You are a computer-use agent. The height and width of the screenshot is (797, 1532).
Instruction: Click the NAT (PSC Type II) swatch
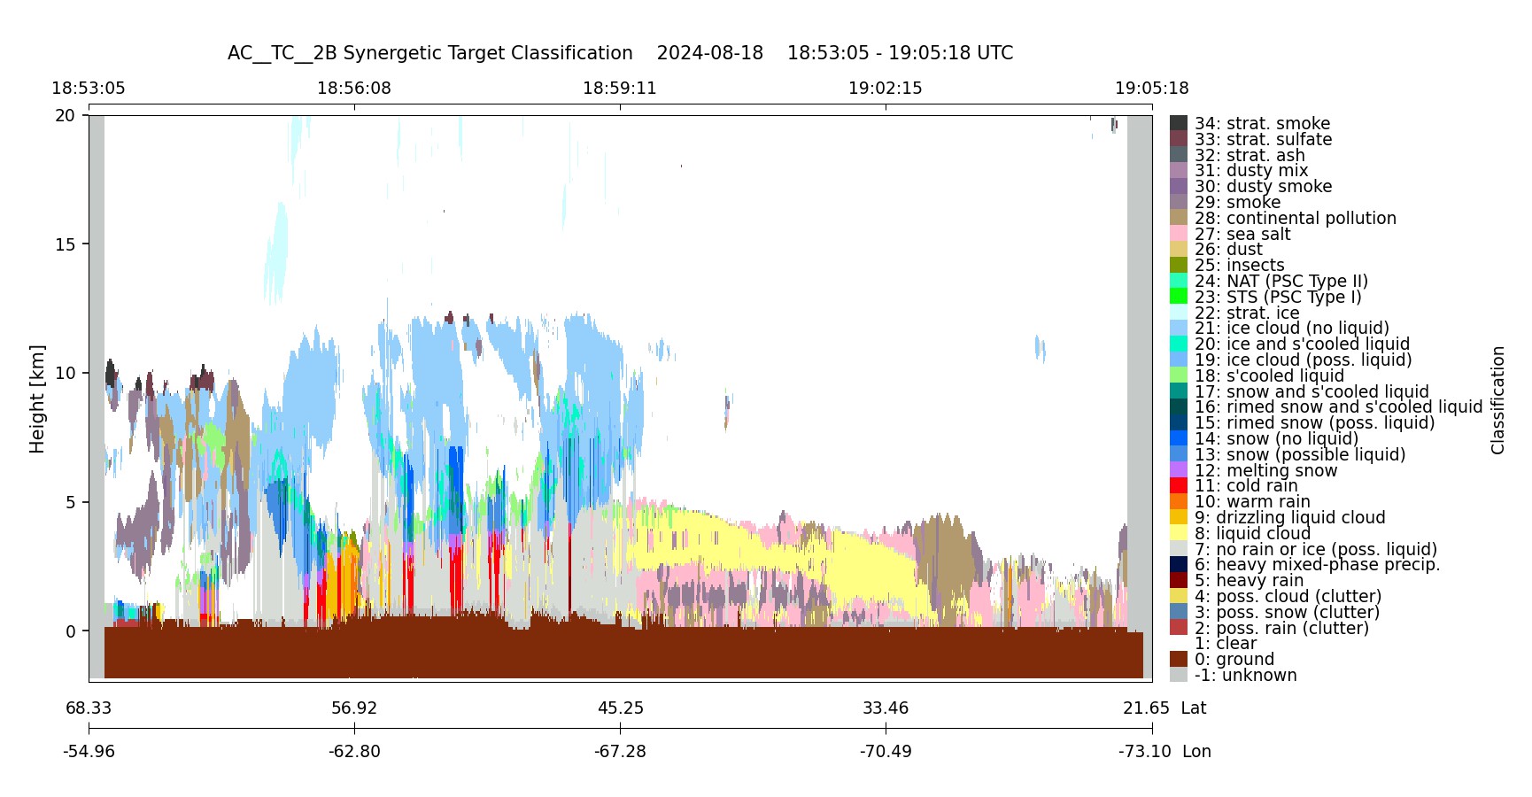click(1178, 281)
